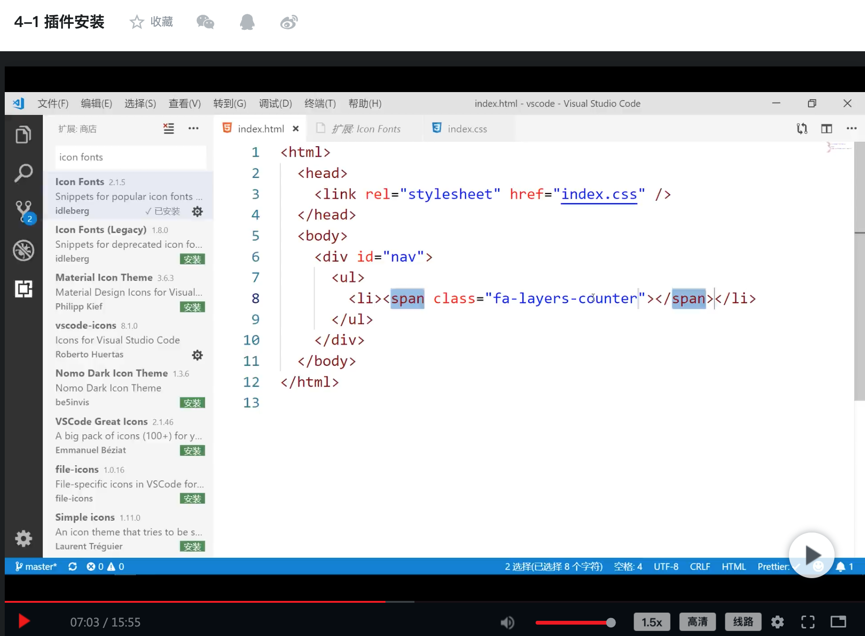This screenshot has width=865, height=636.
Task: Click the Weibo share icon
Action: point(289,22)
